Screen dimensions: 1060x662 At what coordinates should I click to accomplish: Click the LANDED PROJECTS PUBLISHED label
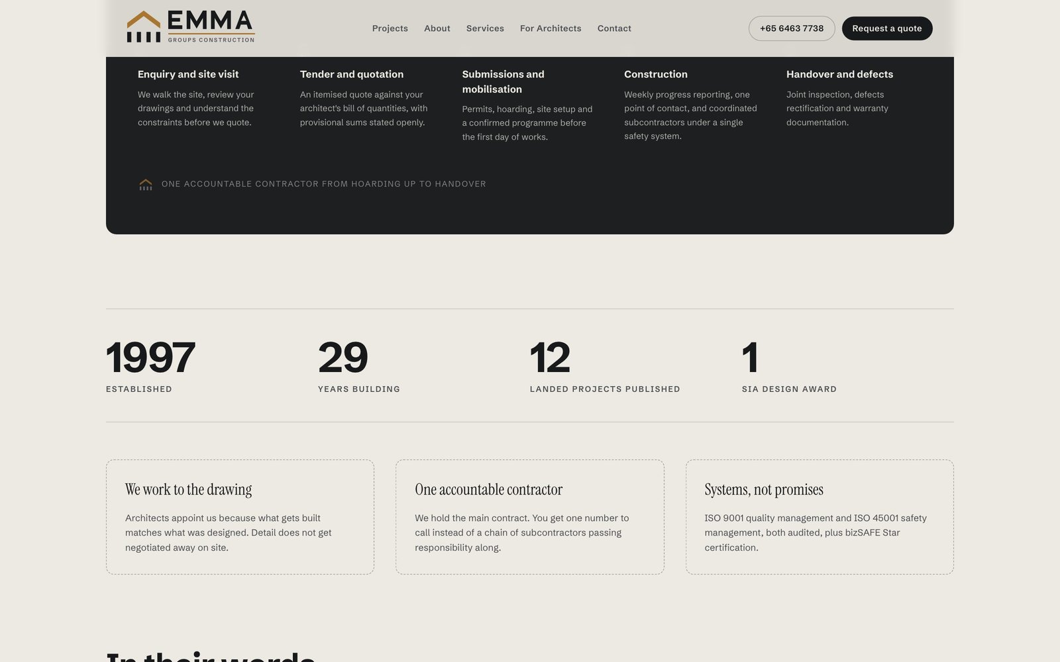(x=605, y=389)
